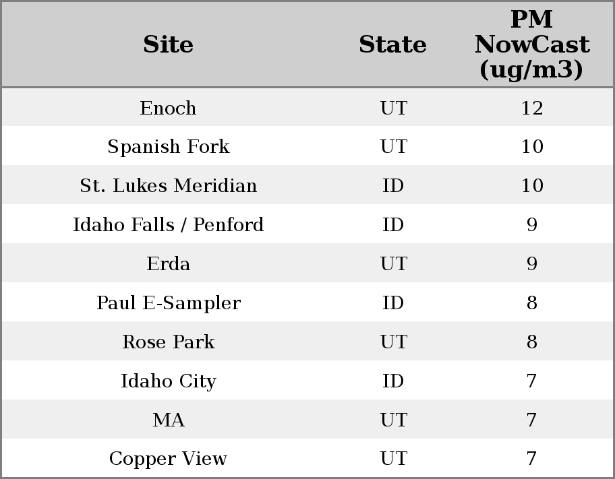
Task: Select the Copper View site cell
Action: click(x=168, y=459)
